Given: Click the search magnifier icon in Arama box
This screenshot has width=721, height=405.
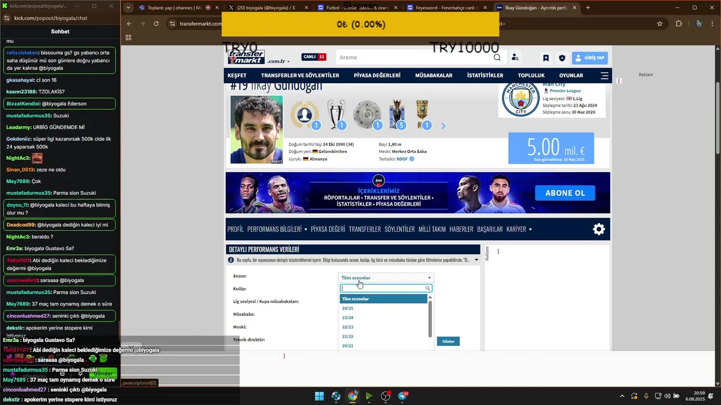Looking at the screenshot, I should (497, 57).
